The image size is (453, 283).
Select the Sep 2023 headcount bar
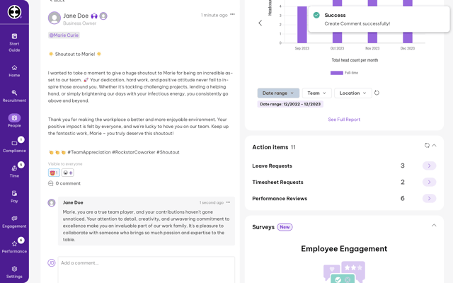pyautogui.click(x=302, y=25)
